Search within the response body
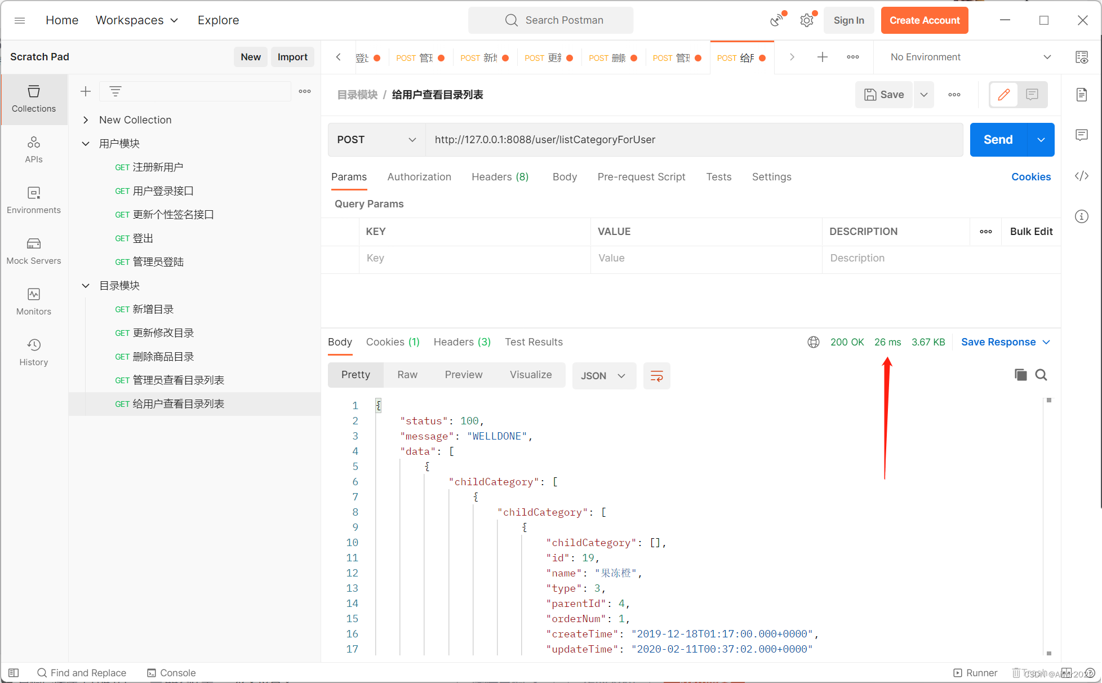Image resolution: width=1102 pixels, height=683 pixels. click(1041, 375)
